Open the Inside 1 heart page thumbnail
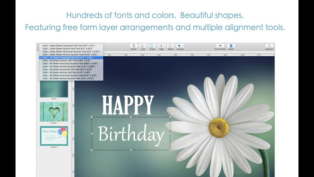This screenshot has width=314, height=177. point(54,112)
